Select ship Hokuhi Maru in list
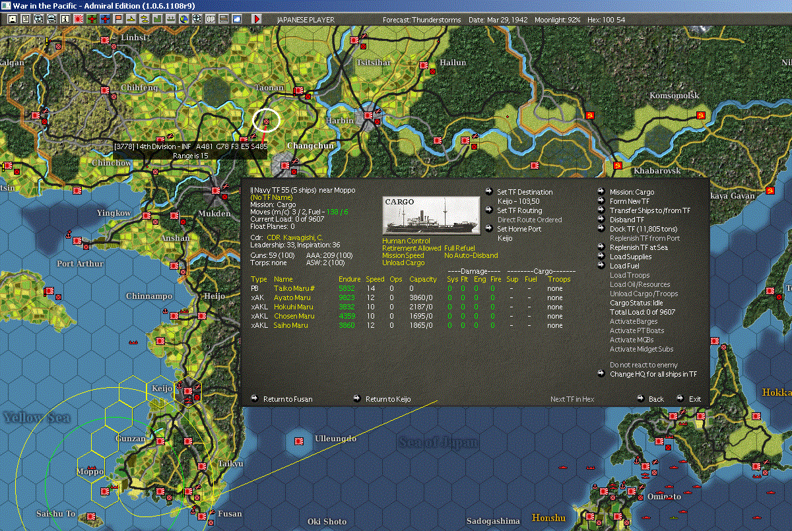 coord(293,307)
